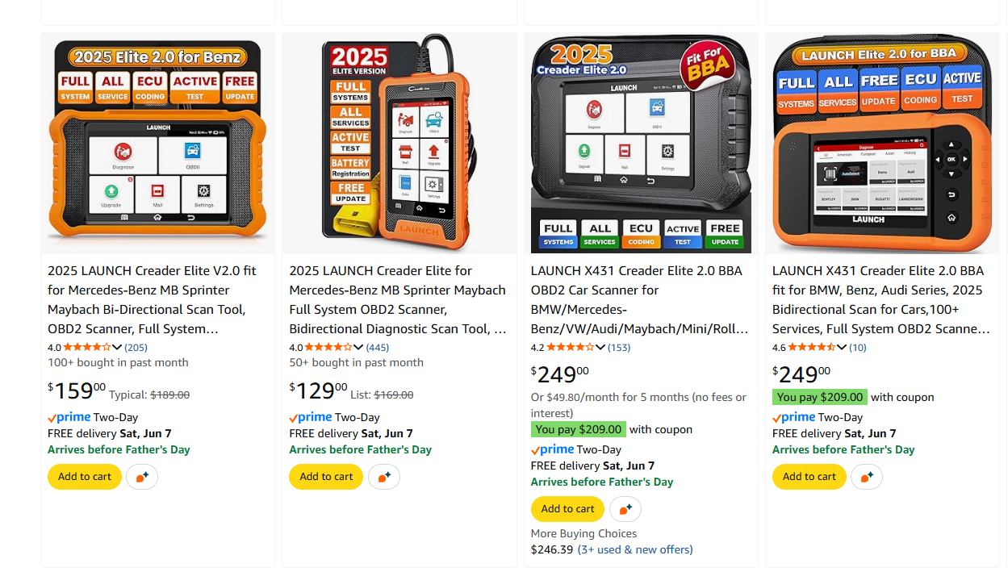Image resolution: width=1008 pixels, height=572 pixels.
Task: Open the 2025 LAUNCH Creader Elite V2.0 title
Action: click(x=152, y=300)
